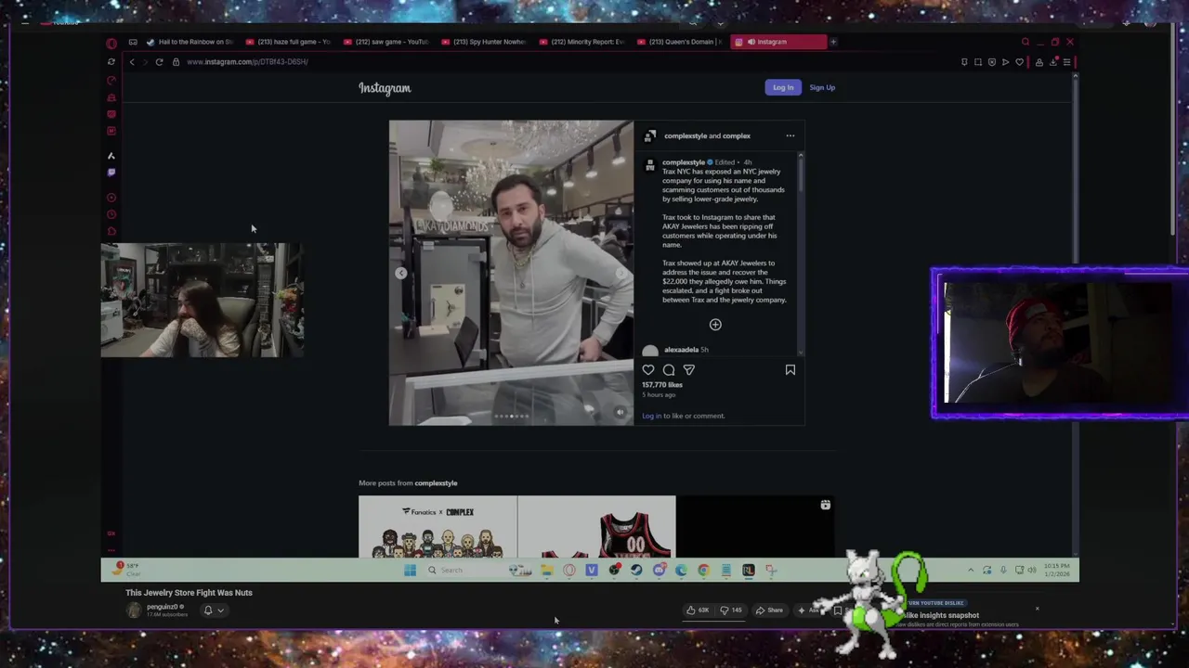This screenshot has width=1189, height=668.
Task: Click the heart bookmark icon in address bar
Action: [1019, 62]
